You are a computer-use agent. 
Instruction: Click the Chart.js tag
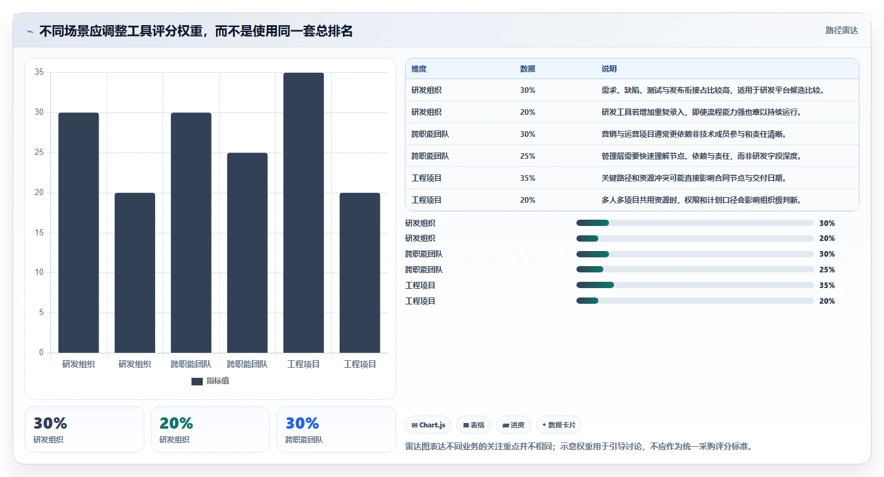[x=428, y=425]
